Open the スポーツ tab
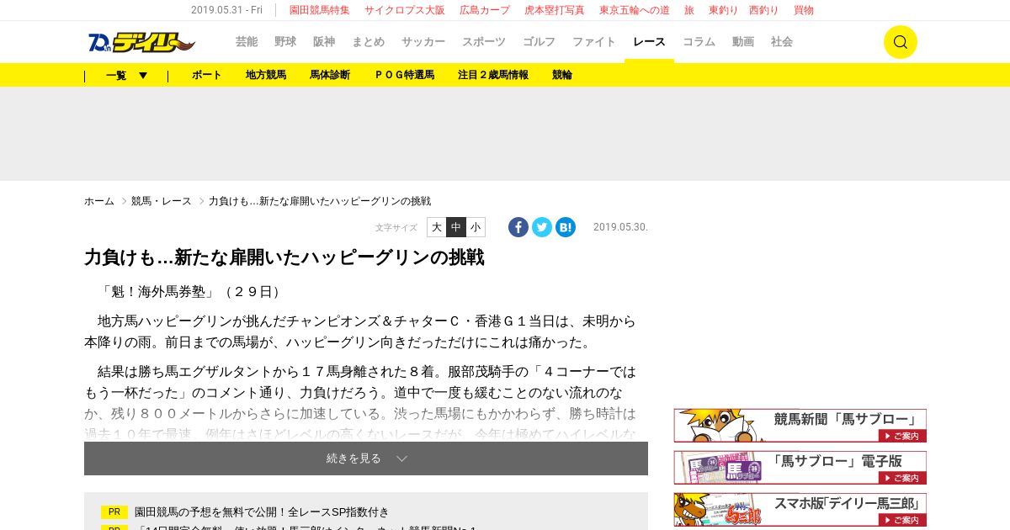Image resolution: width=1010 pixels, height=530 pixels. coord(484,42)
